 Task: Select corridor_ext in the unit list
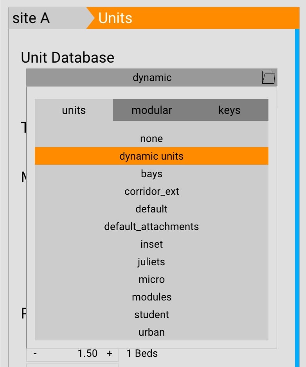point(151,191)
